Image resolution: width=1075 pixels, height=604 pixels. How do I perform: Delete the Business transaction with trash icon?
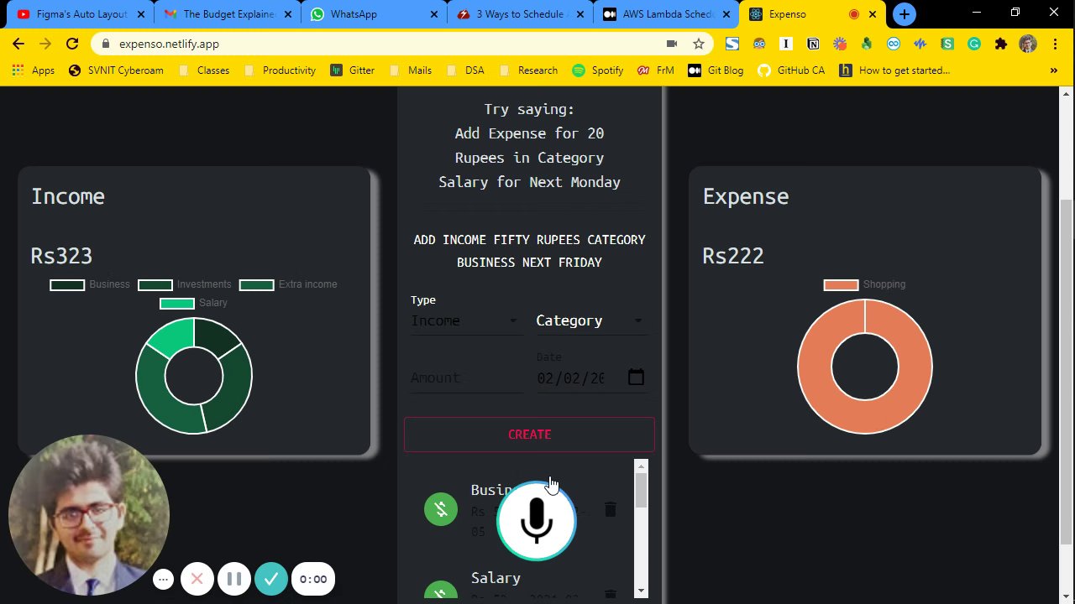click(x=611, y=509)
